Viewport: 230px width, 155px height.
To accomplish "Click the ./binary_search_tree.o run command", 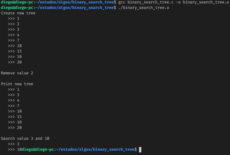I will (144, 7).
